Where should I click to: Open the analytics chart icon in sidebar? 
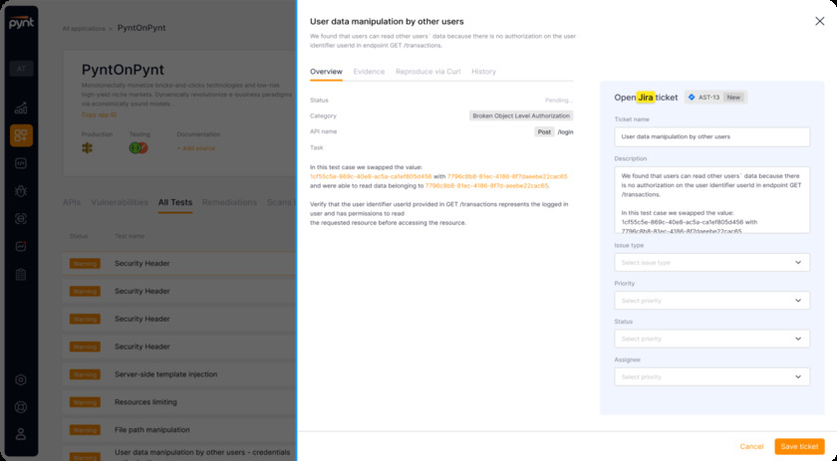[x=21, y=108]
